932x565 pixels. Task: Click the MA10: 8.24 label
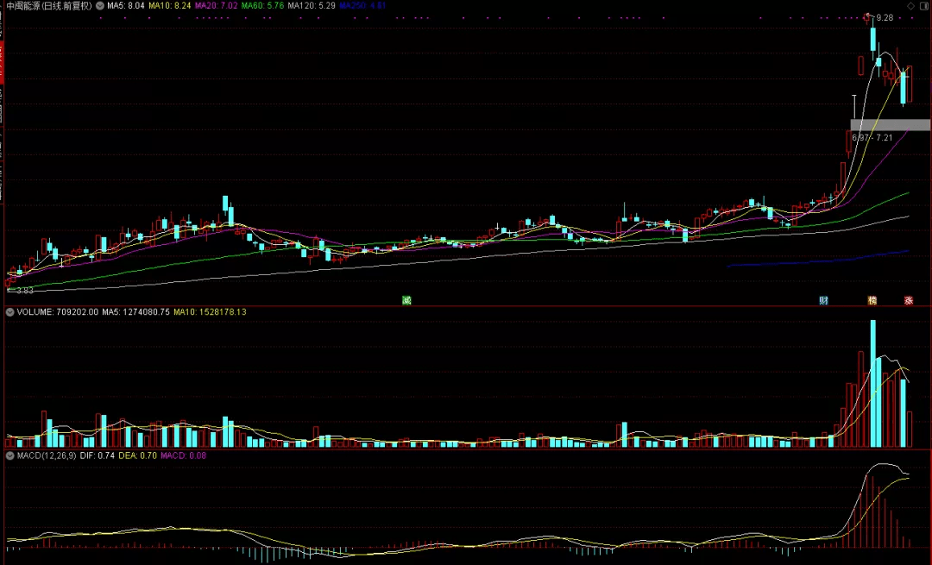coord(169,6)
